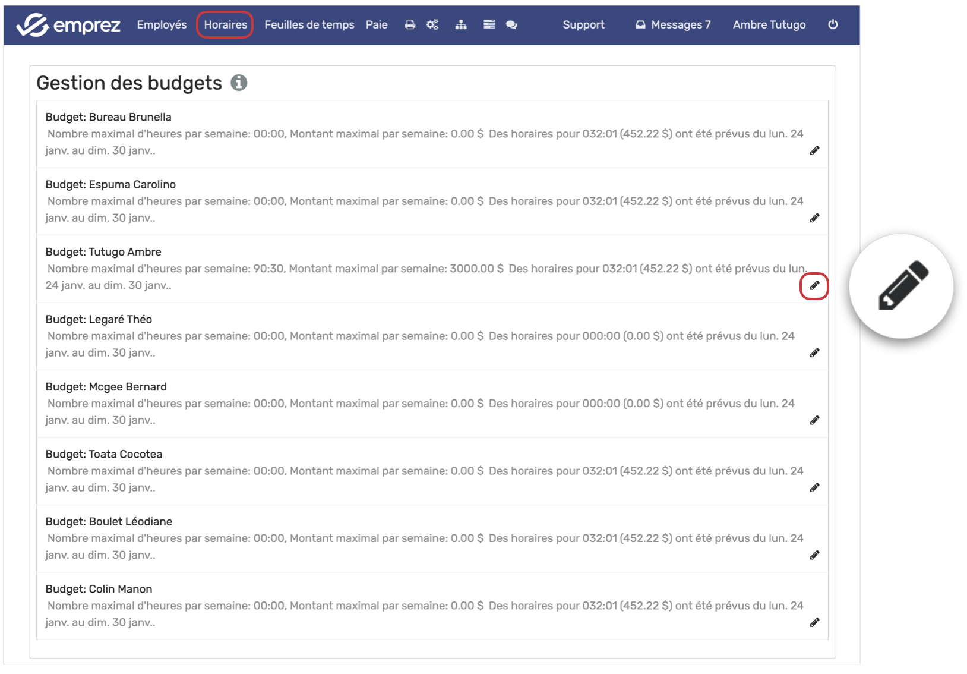
Task: Edit the Tutugo Ambre budget
Action: pyautogui.click(x=814, y=286)
